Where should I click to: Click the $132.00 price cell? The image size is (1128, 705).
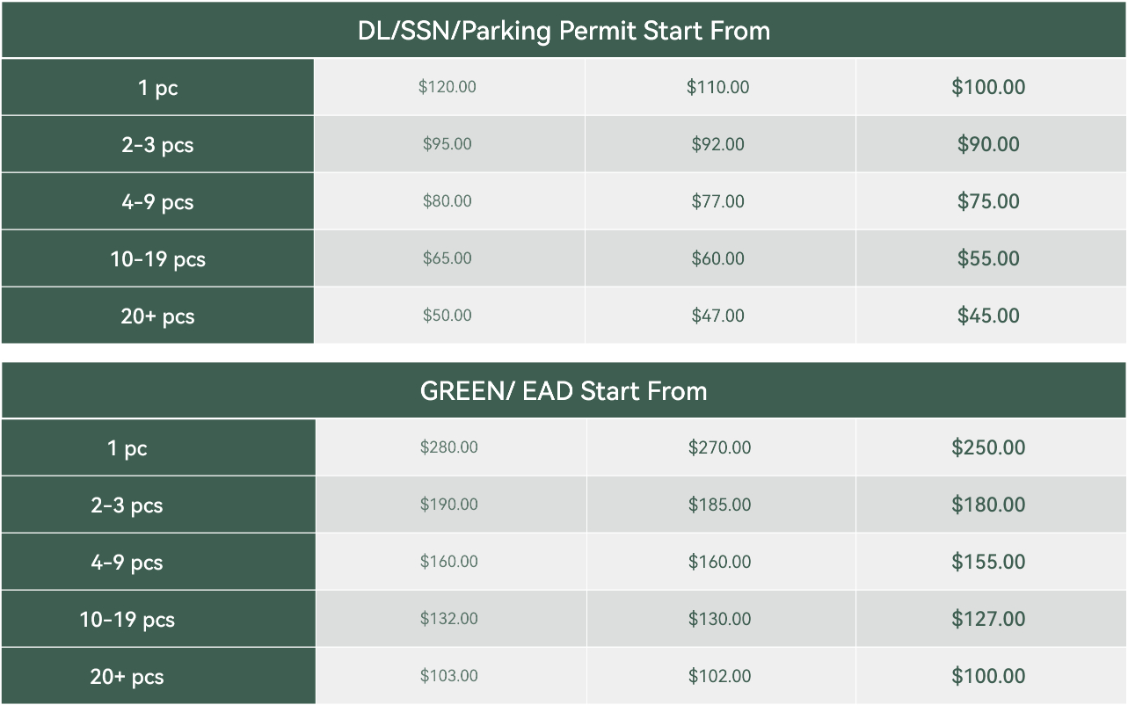click(x=449, y=619)
